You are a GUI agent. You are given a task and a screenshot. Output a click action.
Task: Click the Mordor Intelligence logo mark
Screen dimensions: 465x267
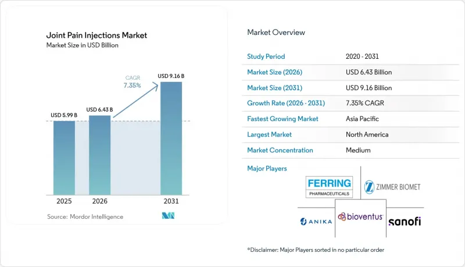(x=168, y=216)
